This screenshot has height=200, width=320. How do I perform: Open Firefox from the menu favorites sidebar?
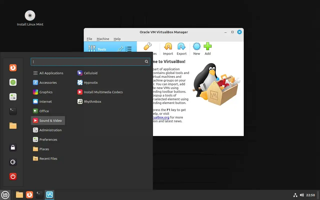[13, 68]
